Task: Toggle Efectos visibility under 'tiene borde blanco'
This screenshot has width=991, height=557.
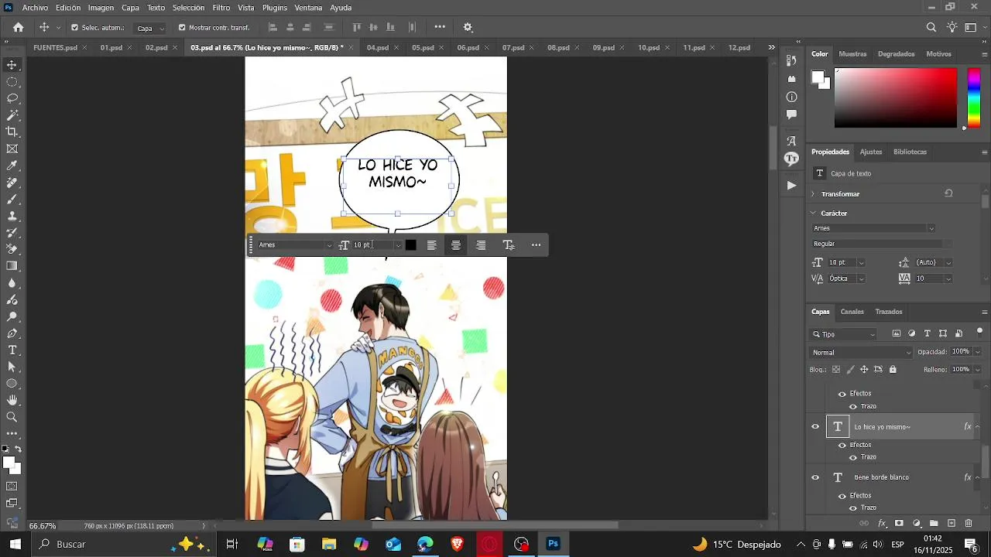Action: [x=842, y=496]
